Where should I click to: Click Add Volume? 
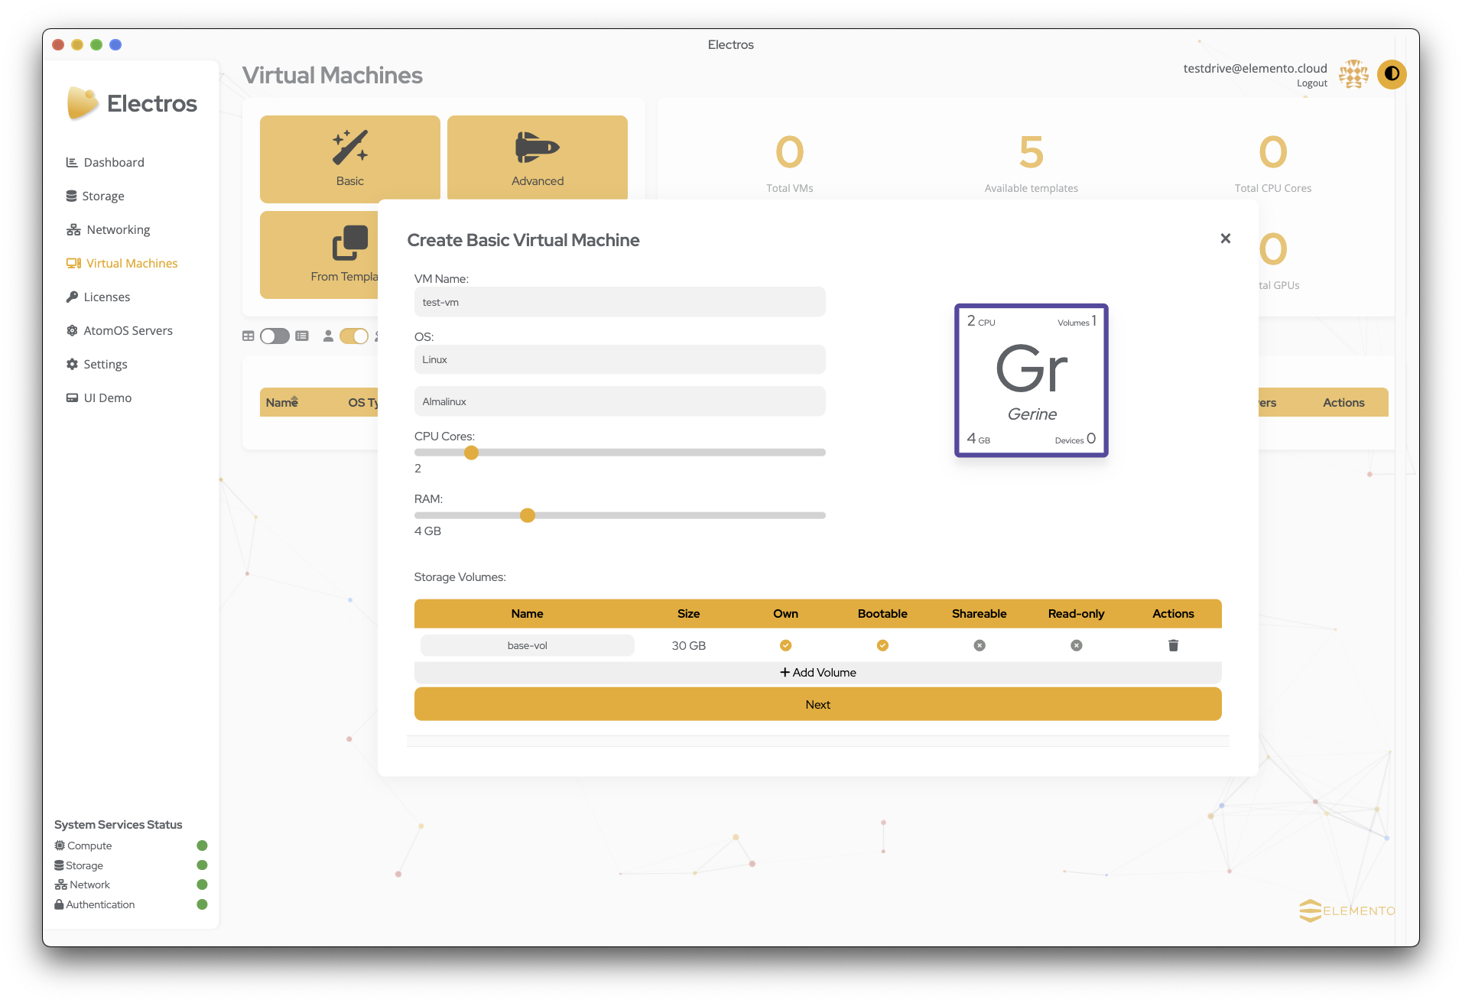click(x=817, y=673)
